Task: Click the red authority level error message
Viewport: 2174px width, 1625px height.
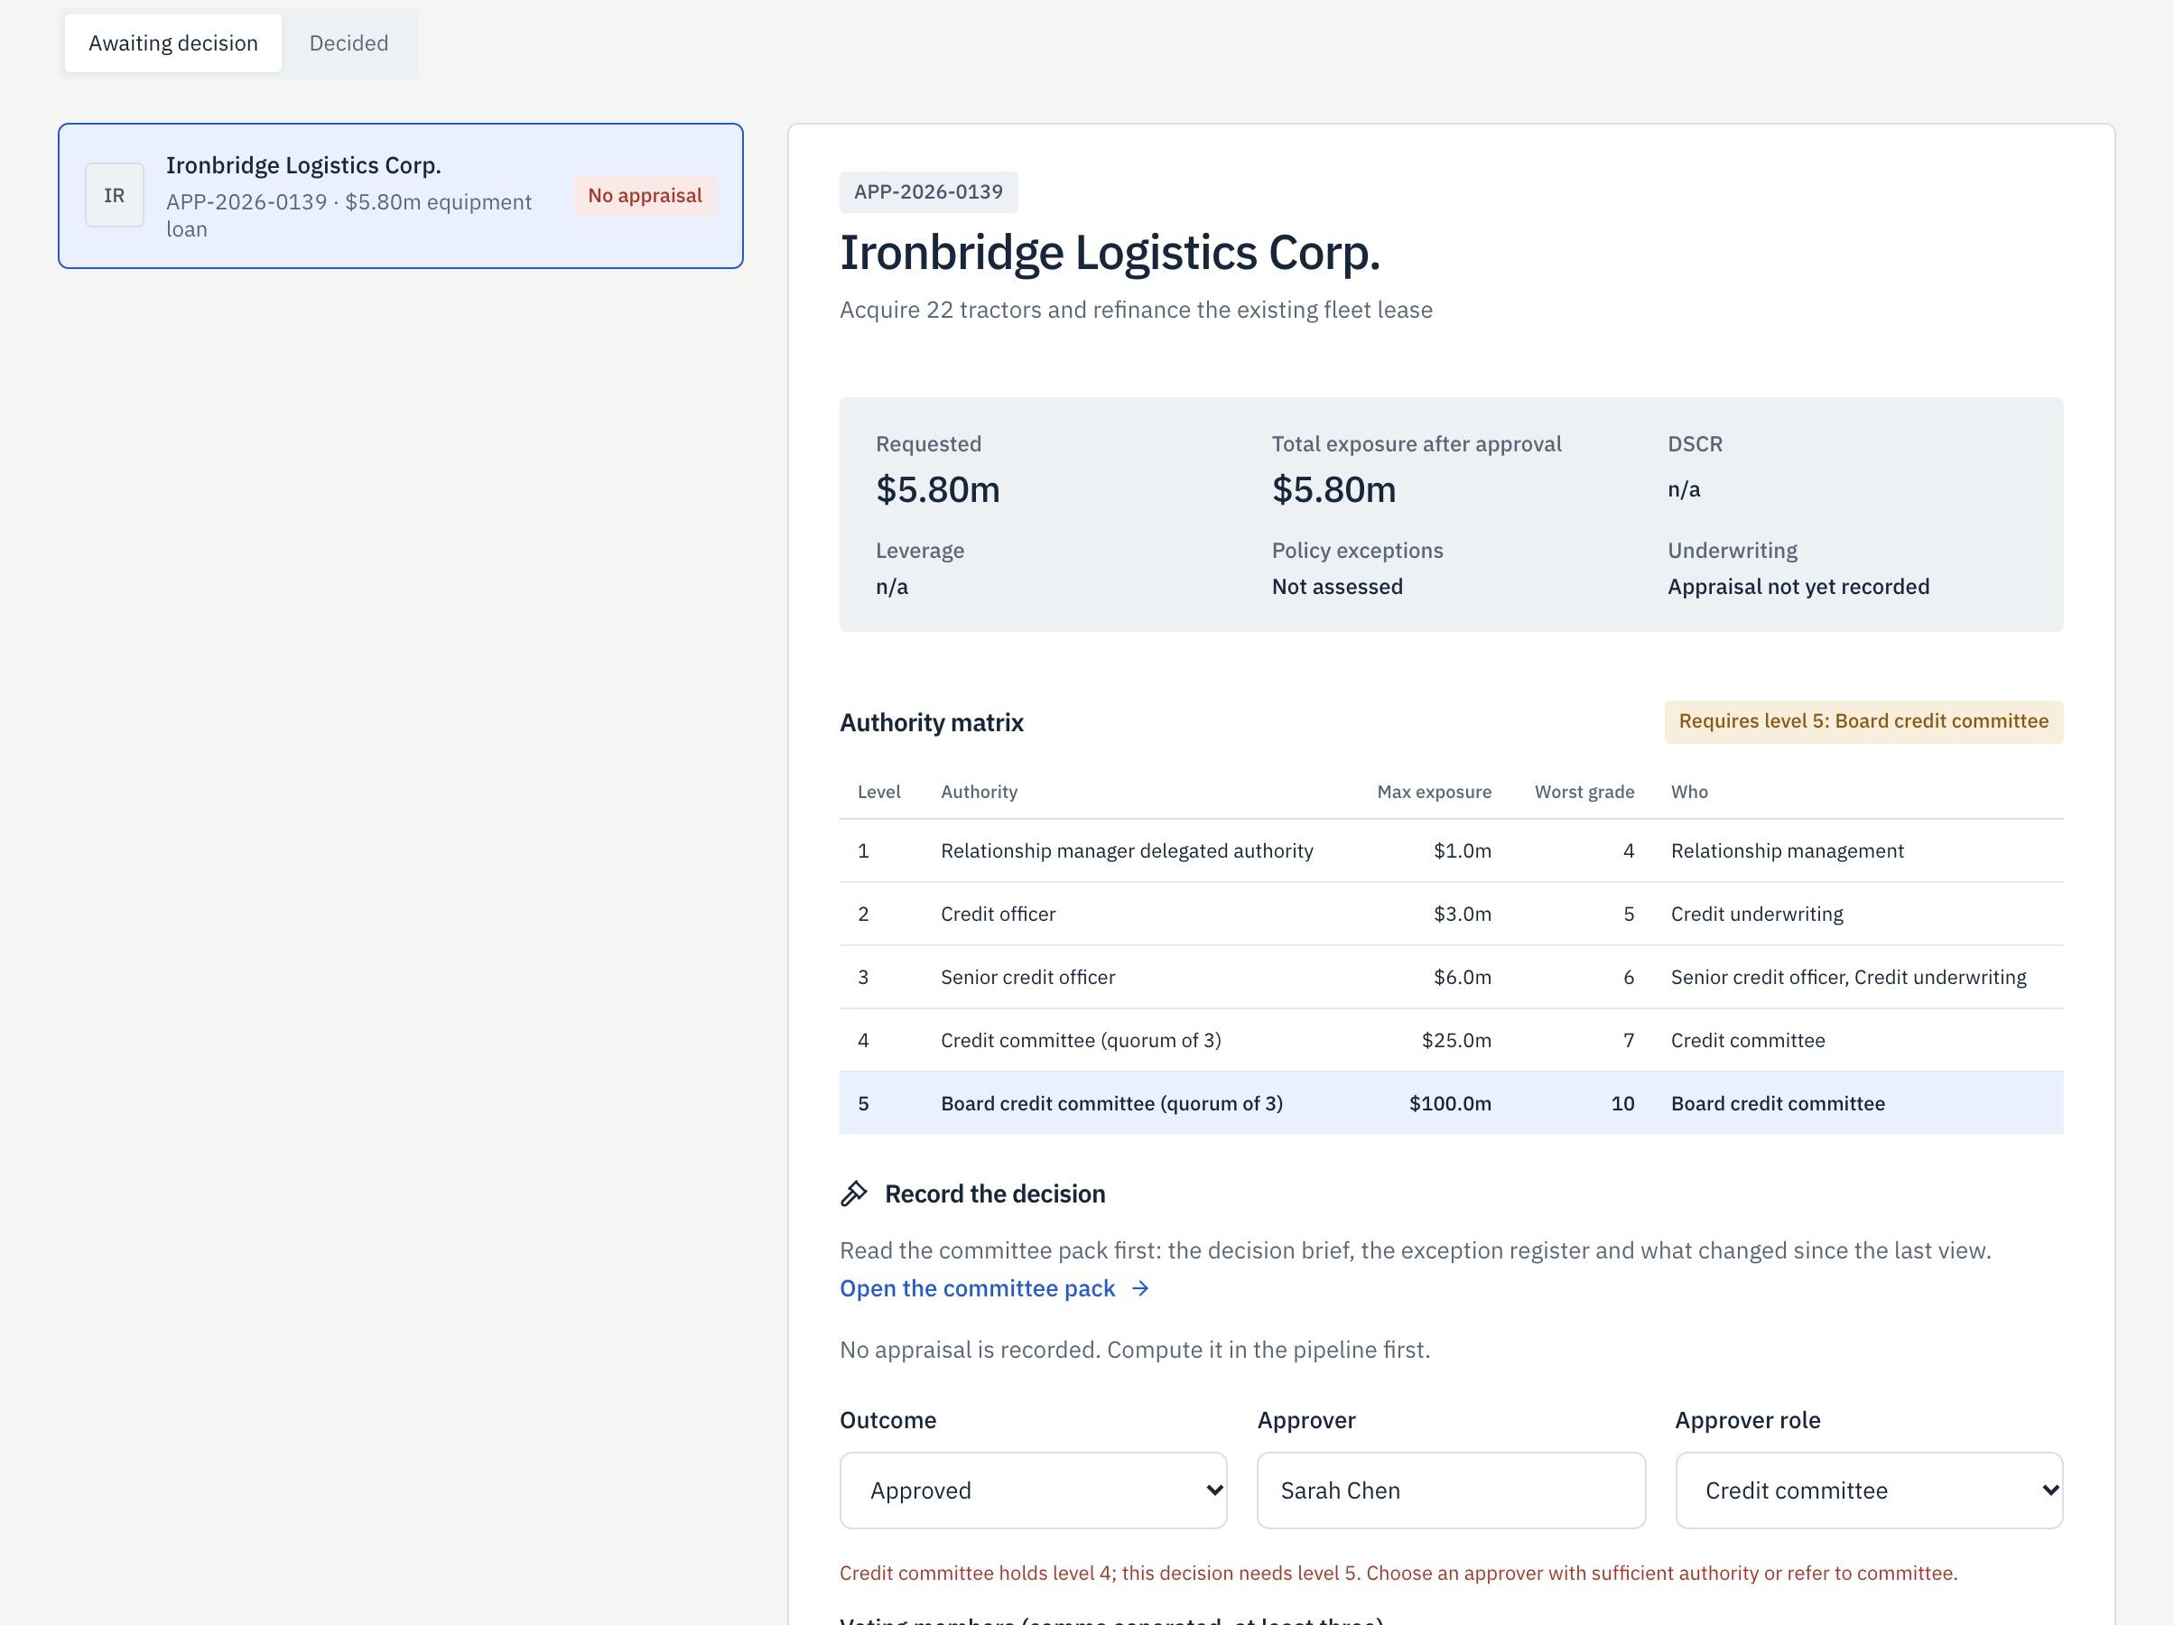Action: 1398,1573
